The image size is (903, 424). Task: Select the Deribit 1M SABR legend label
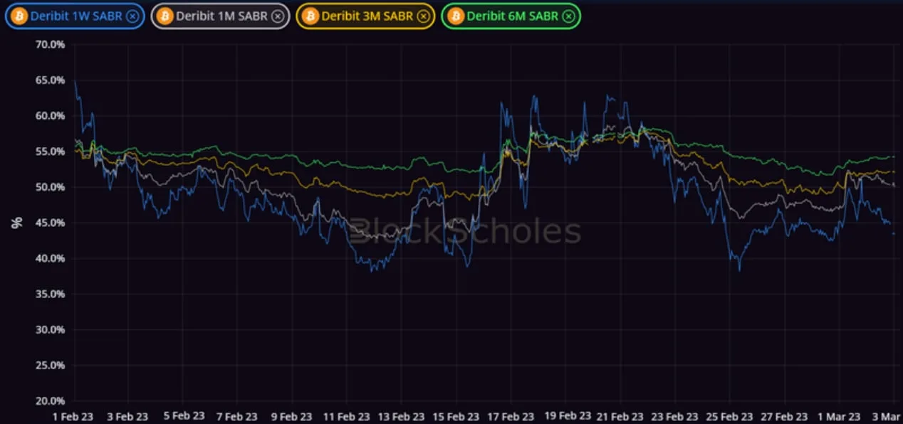tap(222, 16)
